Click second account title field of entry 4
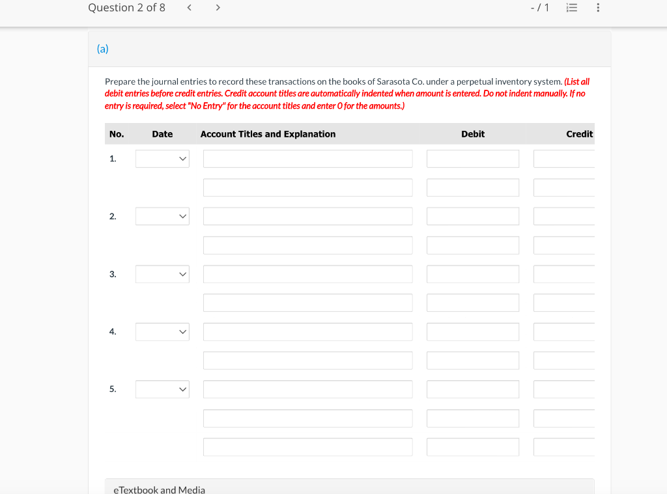Image resolution: width=667 pixels, height=494 pixels. tap(308, 361)
